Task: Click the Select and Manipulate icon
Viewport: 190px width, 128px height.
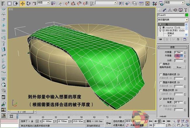Action: coord(60,3)
